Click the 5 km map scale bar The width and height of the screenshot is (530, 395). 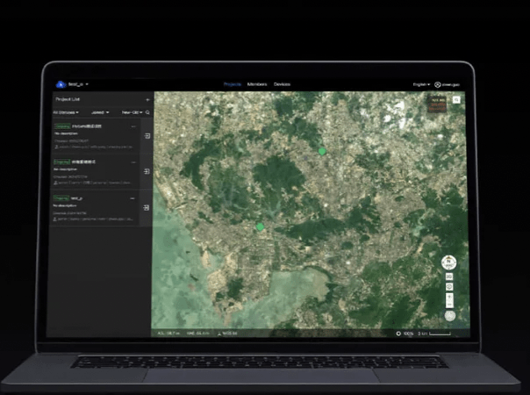(x=434, y=334)
